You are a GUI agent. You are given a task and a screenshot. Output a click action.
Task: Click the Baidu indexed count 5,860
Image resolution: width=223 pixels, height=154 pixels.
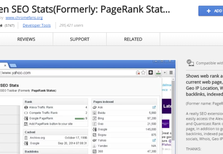(153, 113)
